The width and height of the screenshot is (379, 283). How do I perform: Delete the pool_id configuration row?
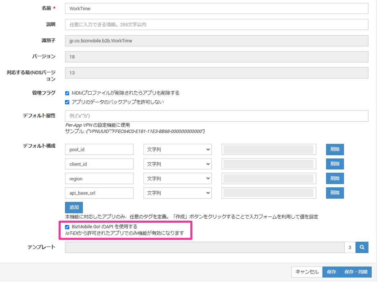[x=335, y=150]
